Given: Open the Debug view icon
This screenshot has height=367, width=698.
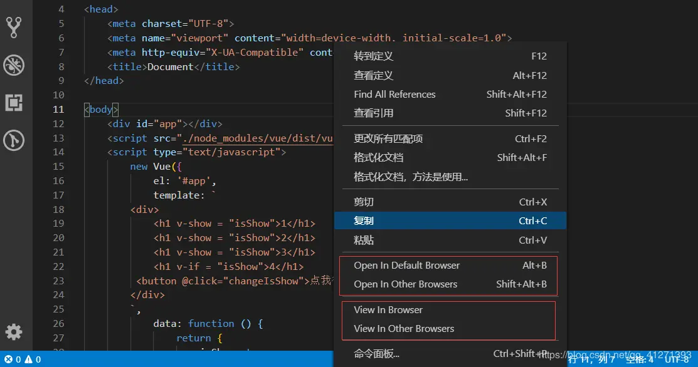Looking at the screenshot, I should point(14,65).
